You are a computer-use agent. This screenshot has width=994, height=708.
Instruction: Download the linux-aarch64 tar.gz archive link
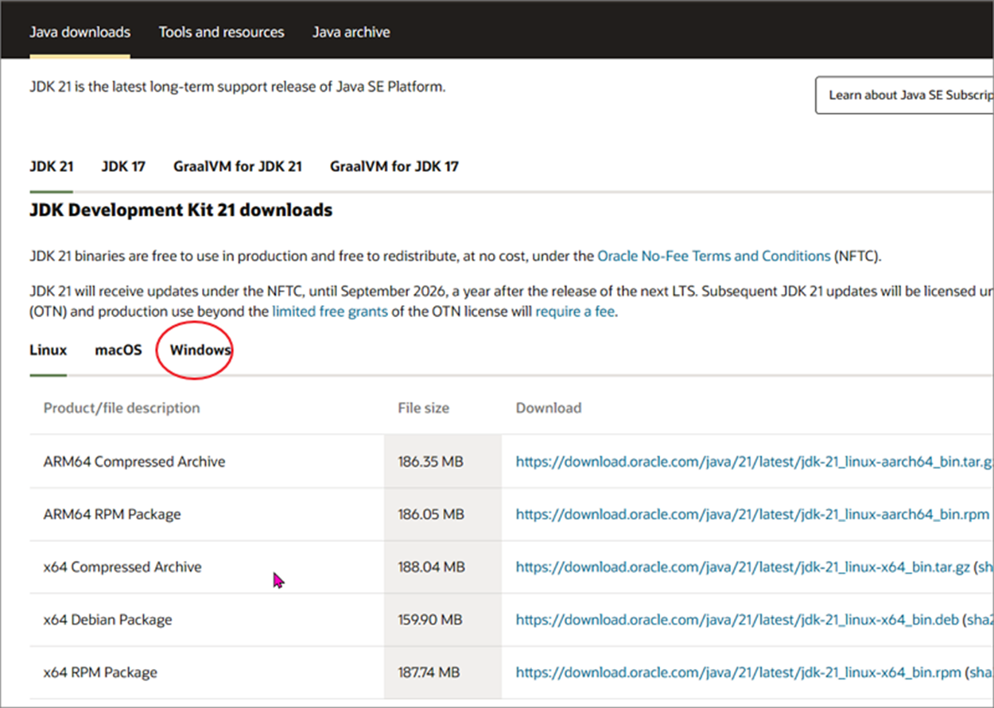pyautogui.click(x=755, y=462)
